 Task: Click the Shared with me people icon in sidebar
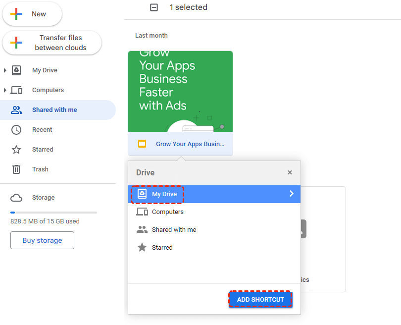(16, 110)
